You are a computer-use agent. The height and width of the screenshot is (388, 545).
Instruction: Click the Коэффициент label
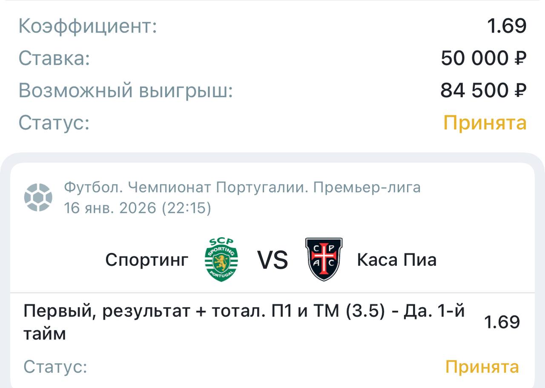click(88, 26)
